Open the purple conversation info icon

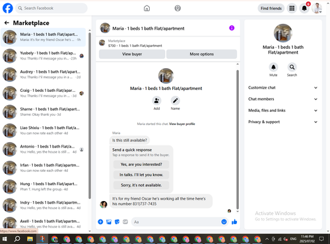click(232, 28)
